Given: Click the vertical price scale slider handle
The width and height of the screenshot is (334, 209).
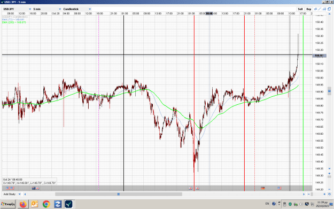Looking at the screenshot, I should click(329, 91).
